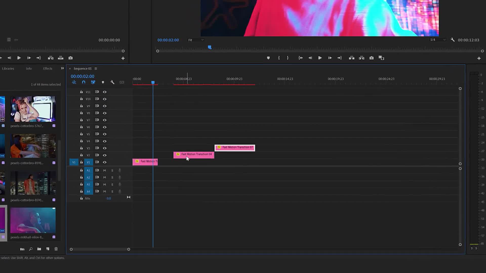Toggle lock on track V5
The image size is (486, 273).
click(x=82, y=134)
